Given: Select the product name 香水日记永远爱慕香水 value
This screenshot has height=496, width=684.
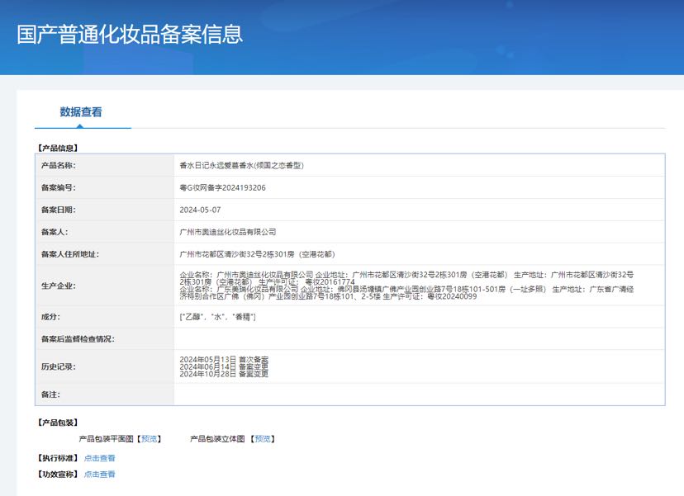Looking at the screenshot, I should click(241, 165).
